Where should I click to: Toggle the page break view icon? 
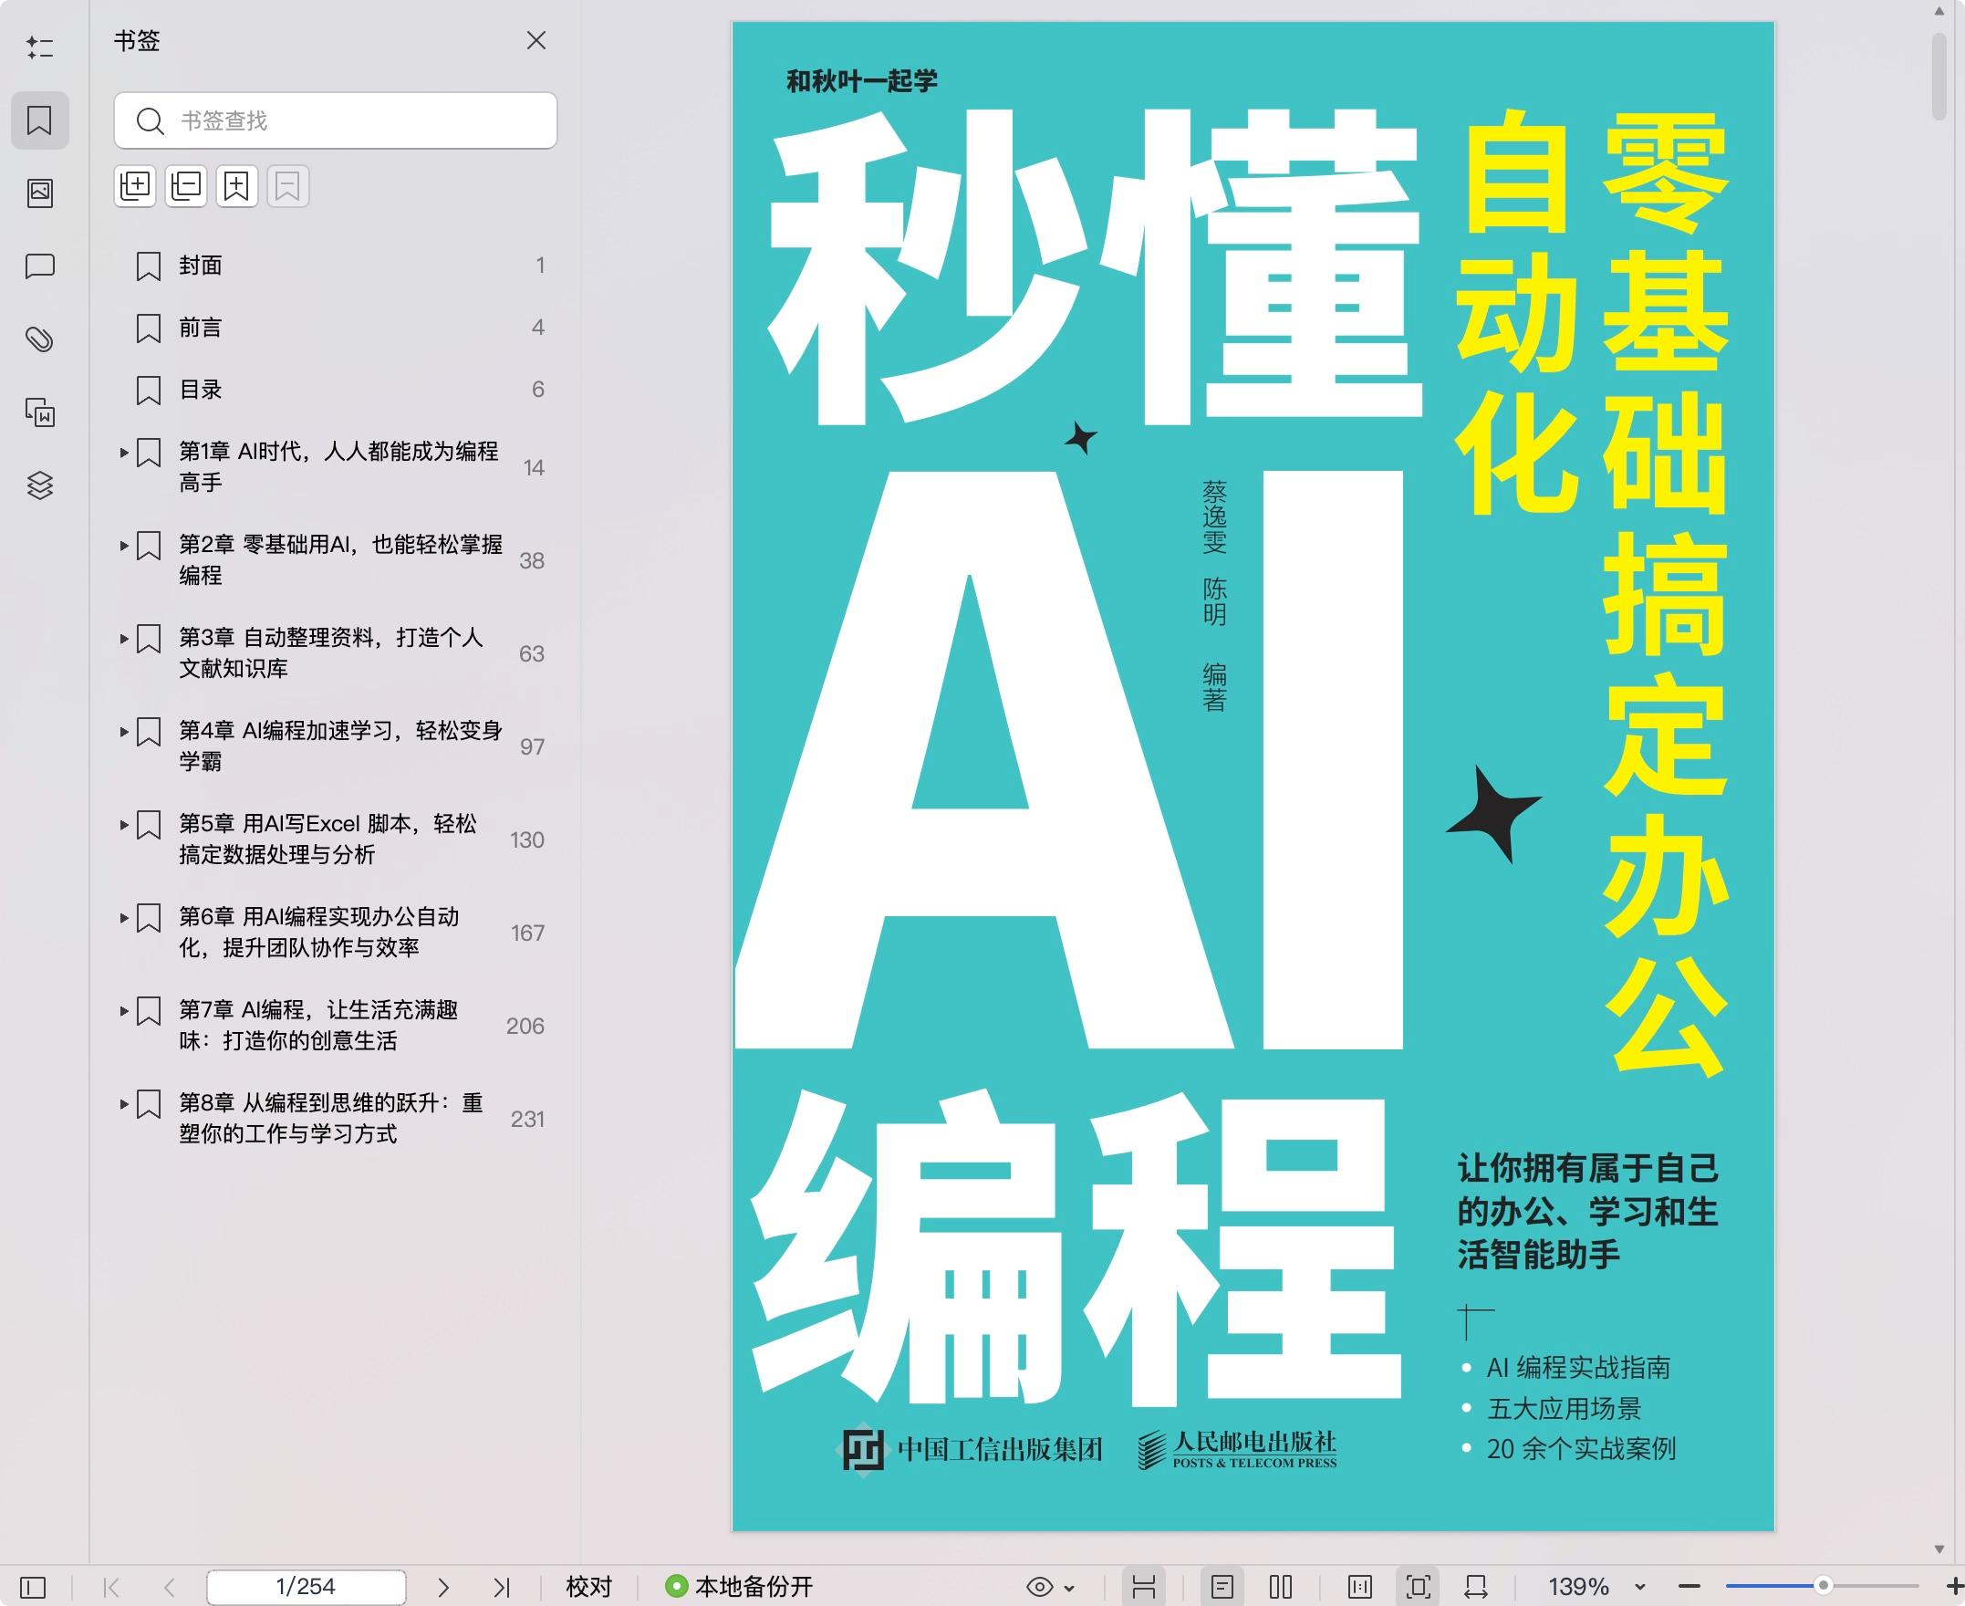tap(1144, 1588)
